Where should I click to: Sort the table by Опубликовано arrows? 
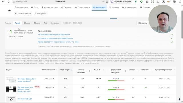[x=56, y=70]
